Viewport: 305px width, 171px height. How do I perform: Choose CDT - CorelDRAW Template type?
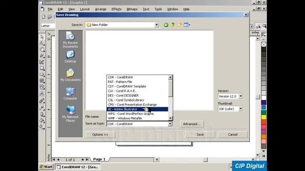(137, 86)
